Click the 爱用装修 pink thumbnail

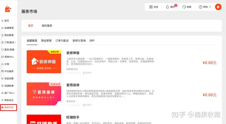coord(44,94)
